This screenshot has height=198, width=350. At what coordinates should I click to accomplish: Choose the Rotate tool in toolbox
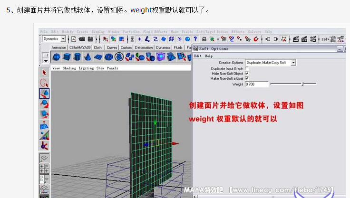[44, 104]
